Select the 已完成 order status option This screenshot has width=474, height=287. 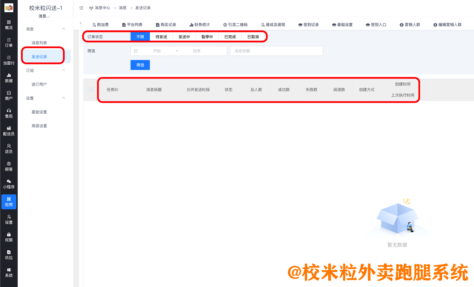[x=230, y=36]
